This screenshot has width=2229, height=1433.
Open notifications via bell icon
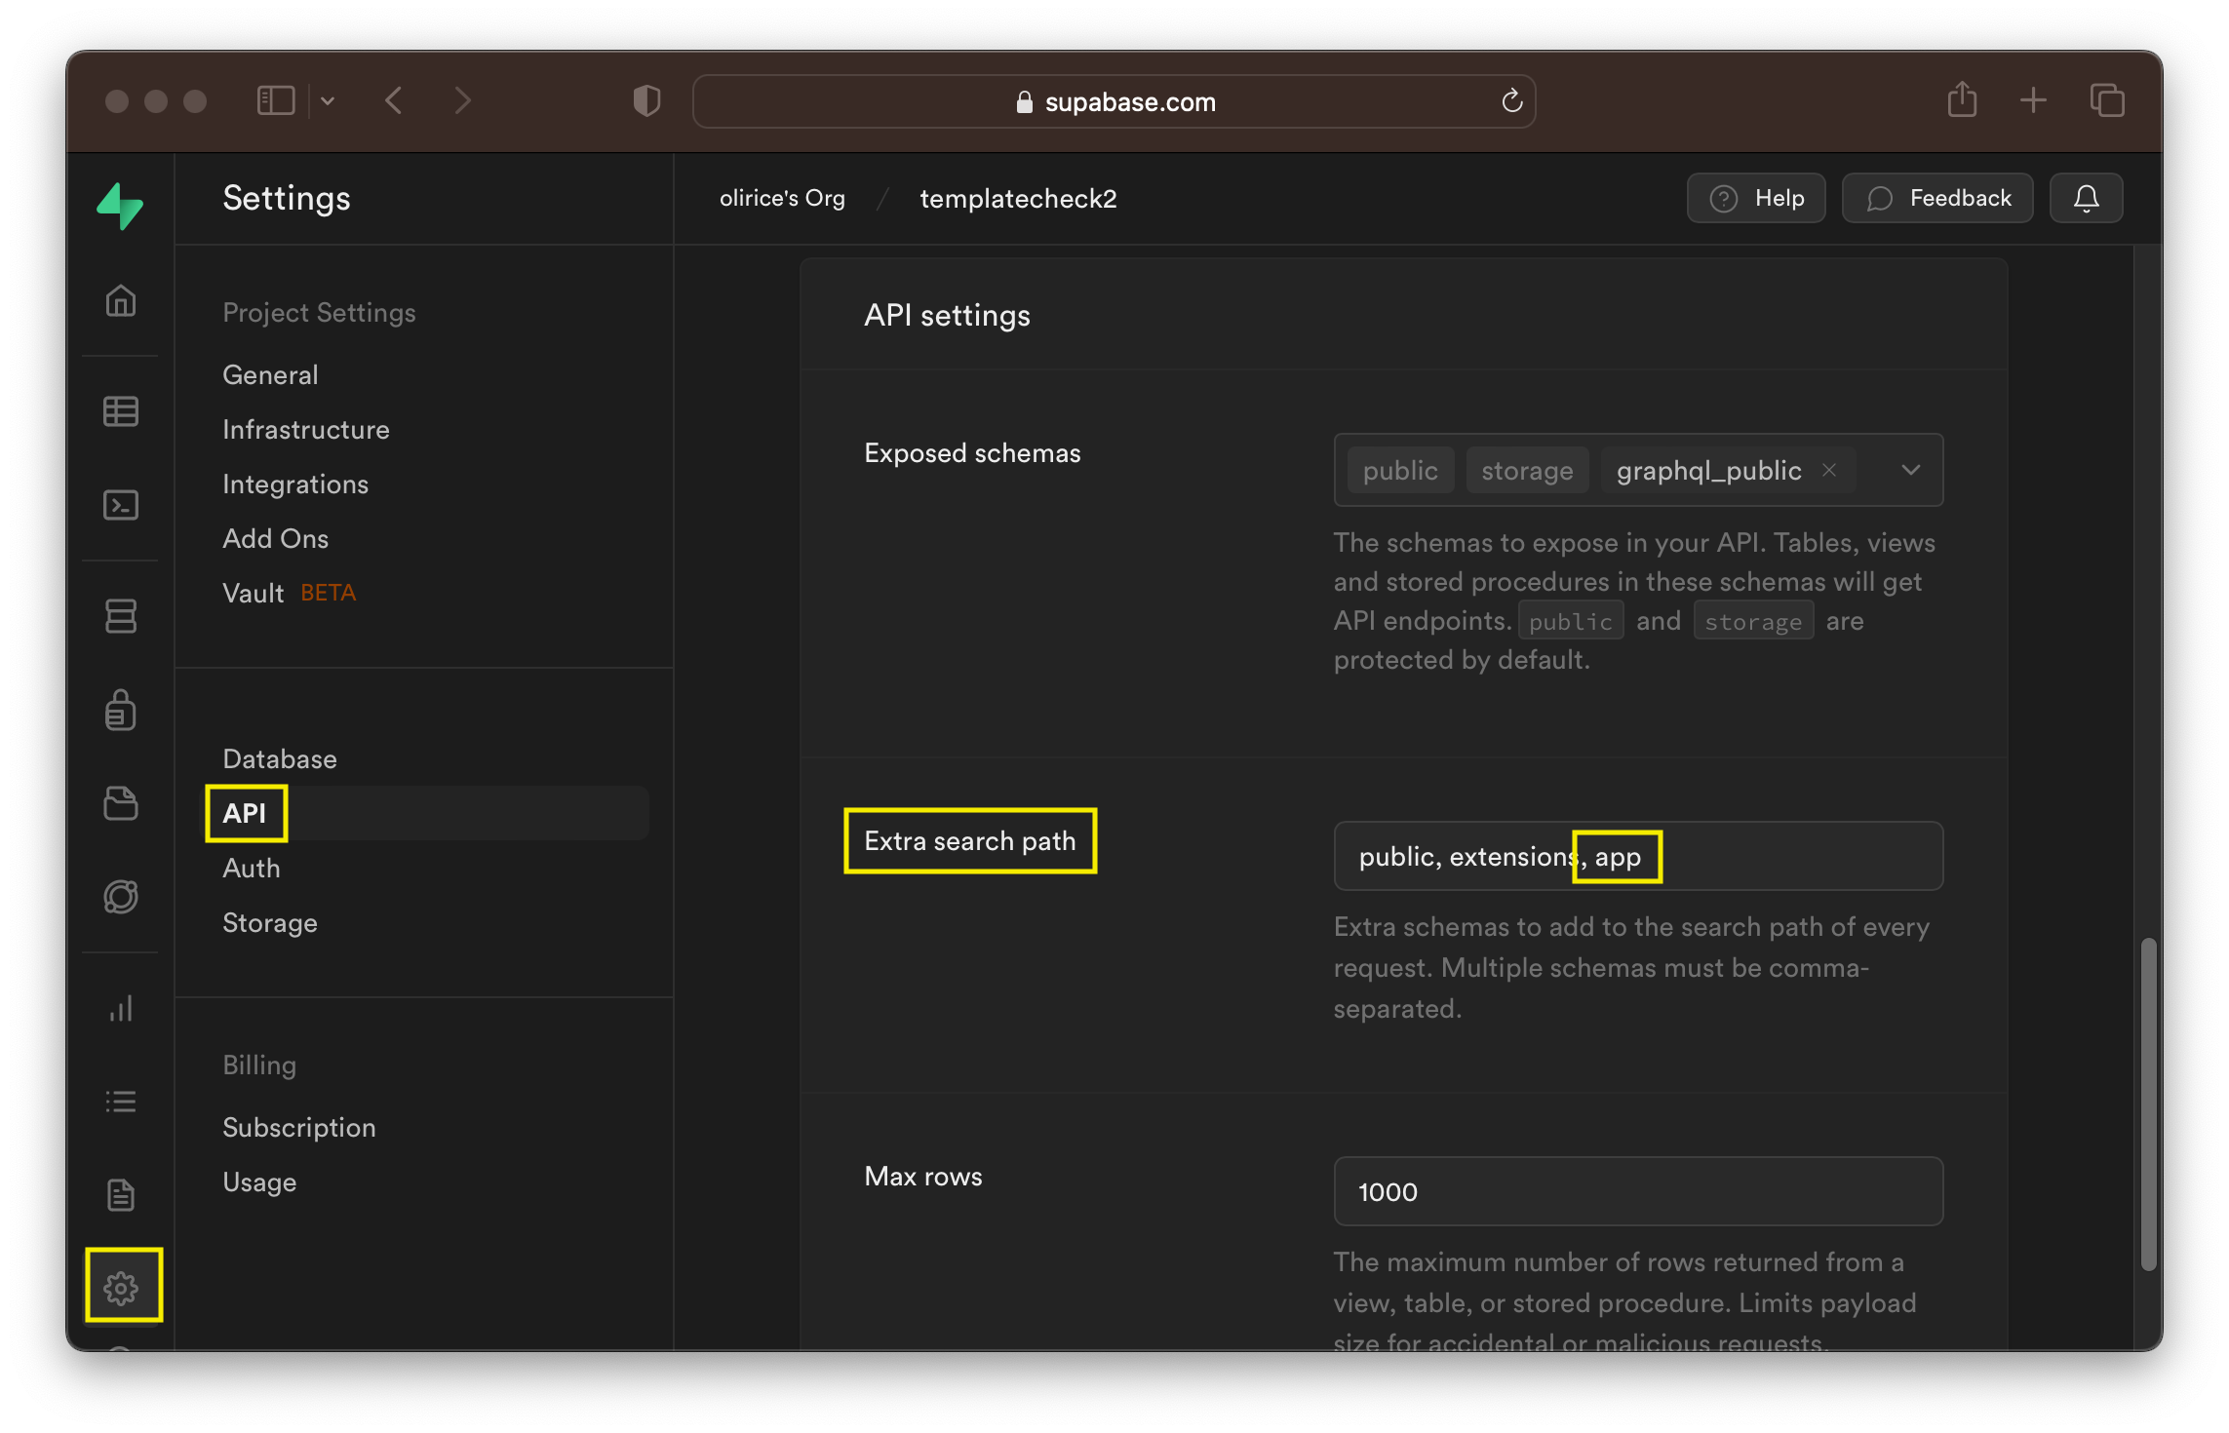click(x=2086, y=198)
